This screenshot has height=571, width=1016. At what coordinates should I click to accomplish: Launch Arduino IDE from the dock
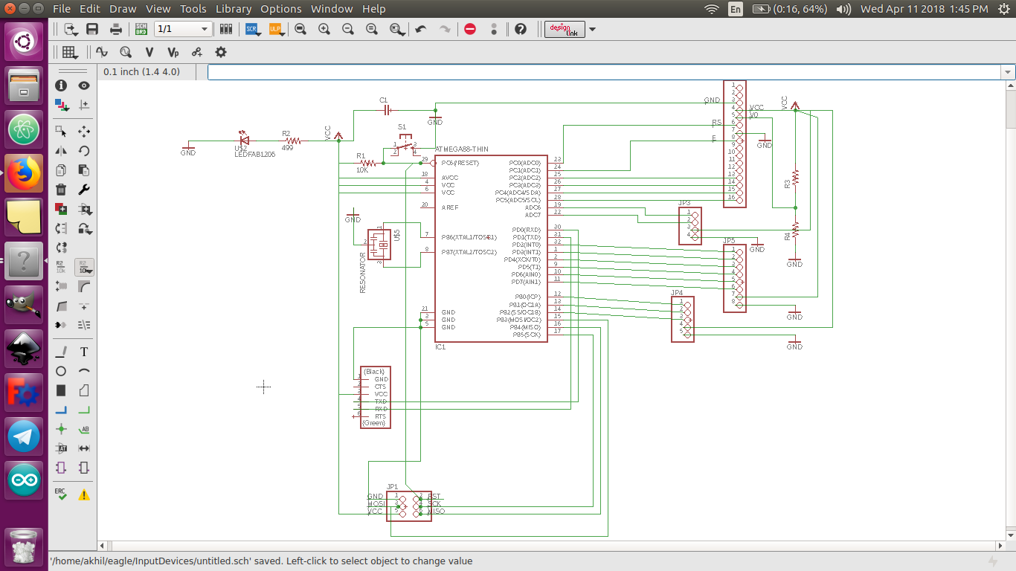click(24, 480)
